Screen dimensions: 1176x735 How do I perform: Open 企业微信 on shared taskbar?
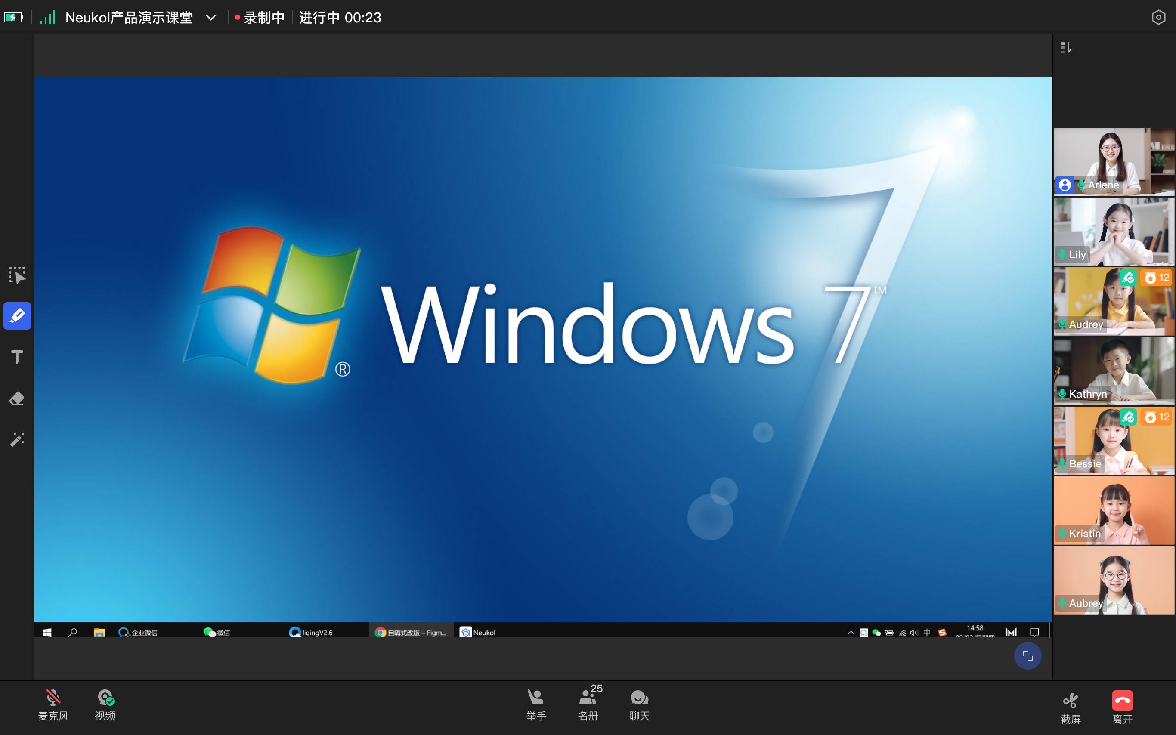click(138, 633)
